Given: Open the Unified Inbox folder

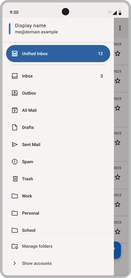Looking at the screenshot, I should [x=58, y=54].
